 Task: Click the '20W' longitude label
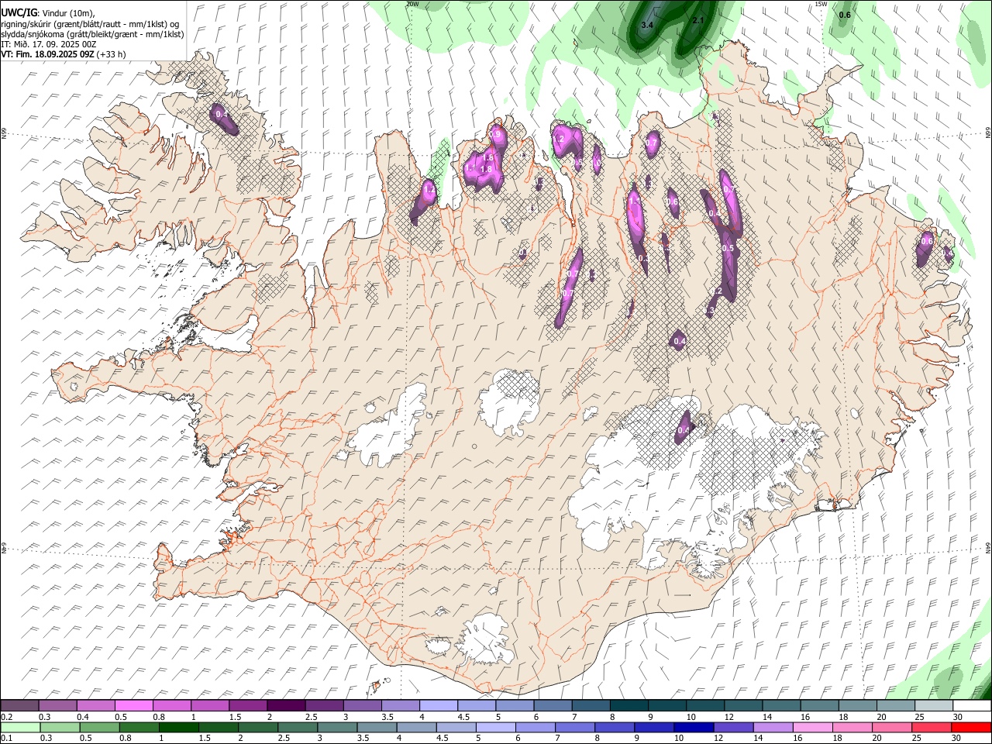(x=412, y=4)
